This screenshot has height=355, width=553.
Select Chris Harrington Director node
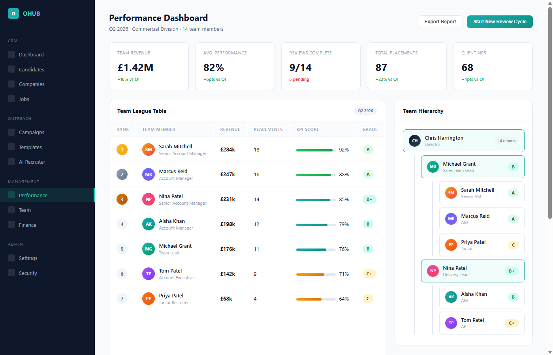(x=464, y=141)
